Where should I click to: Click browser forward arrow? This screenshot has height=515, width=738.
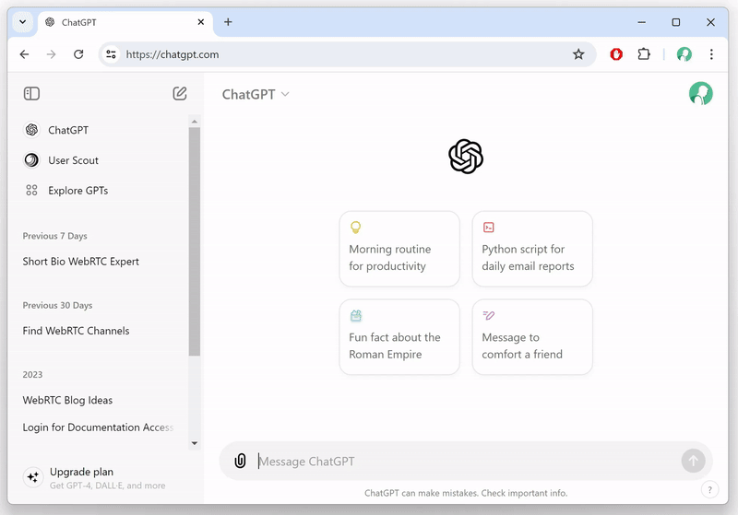(x=52, y=54)
